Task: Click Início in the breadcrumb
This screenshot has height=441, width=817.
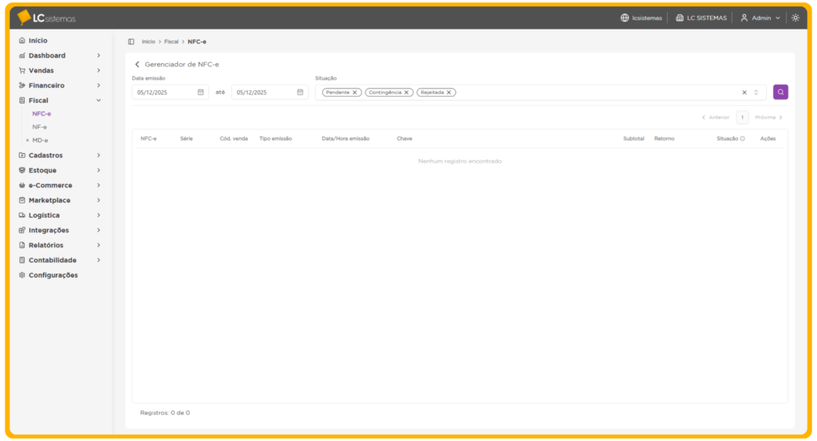Action: click(x=148, y=41)
